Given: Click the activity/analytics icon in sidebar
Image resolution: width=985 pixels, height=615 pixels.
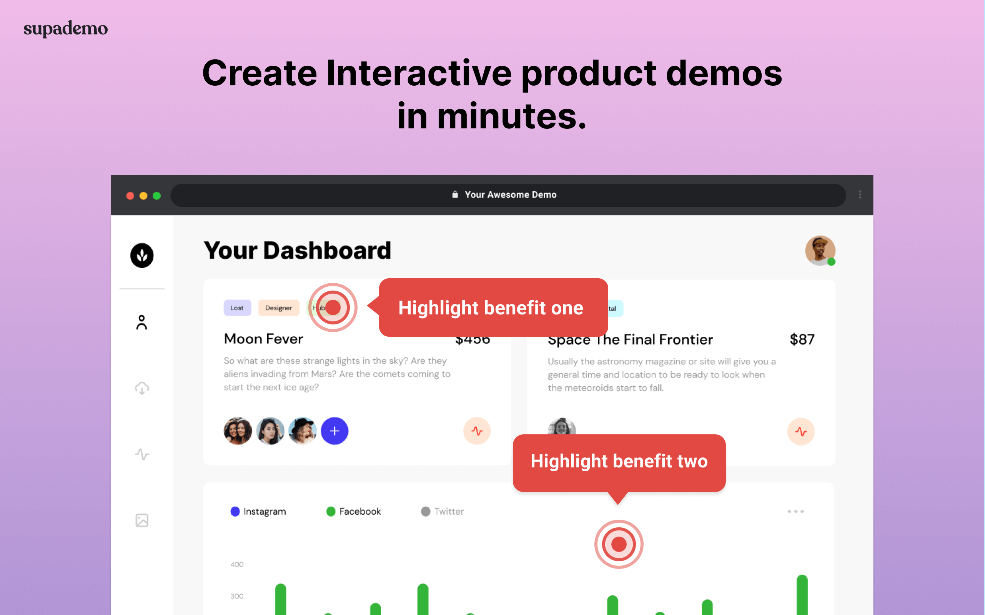Looking at the screenshot, I should (142, 454).
